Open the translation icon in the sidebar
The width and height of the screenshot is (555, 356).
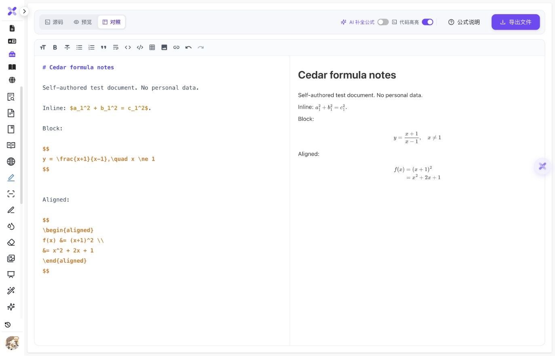pyautogui.click(x=12, y=41)
